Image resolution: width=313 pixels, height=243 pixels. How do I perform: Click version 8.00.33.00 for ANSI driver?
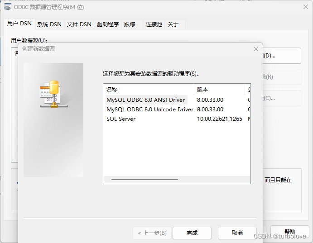[x=210, y=100]
